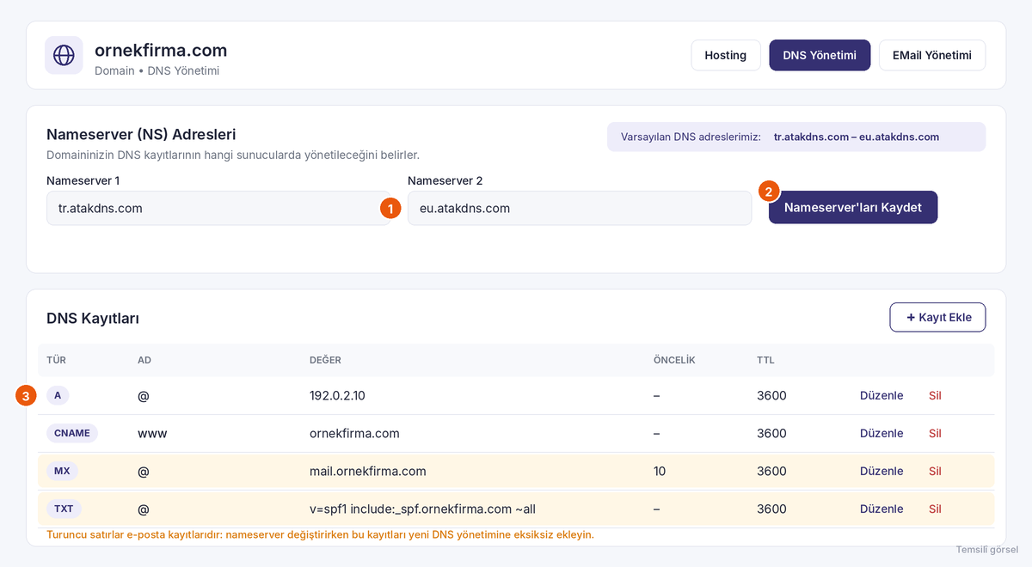Delete the MX record via Sil
Screen dimensions: 1032x567
click(935, 471)
